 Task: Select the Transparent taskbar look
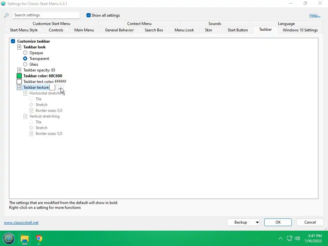coord(25,59)
